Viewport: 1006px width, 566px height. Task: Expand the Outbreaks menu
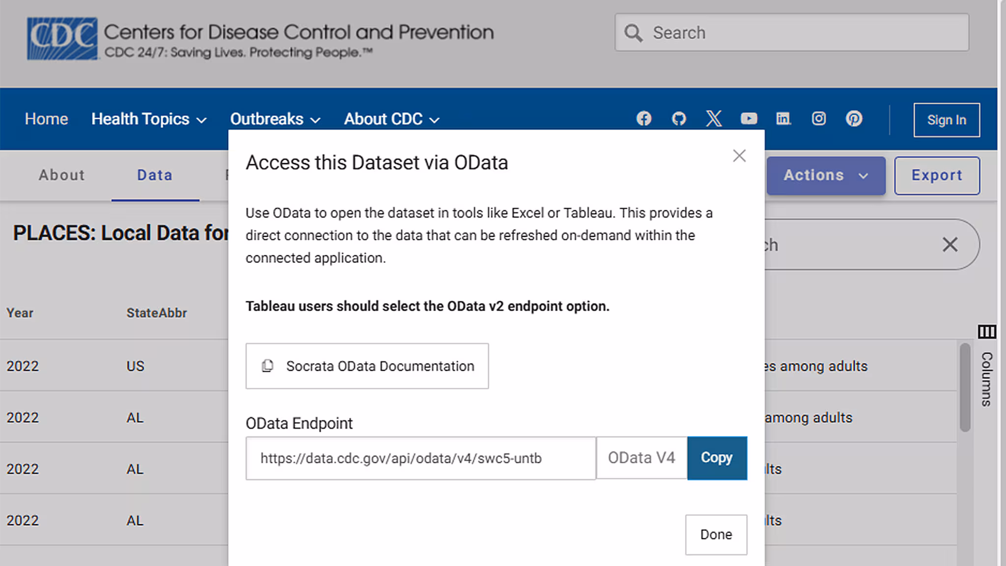click(275, 119)
